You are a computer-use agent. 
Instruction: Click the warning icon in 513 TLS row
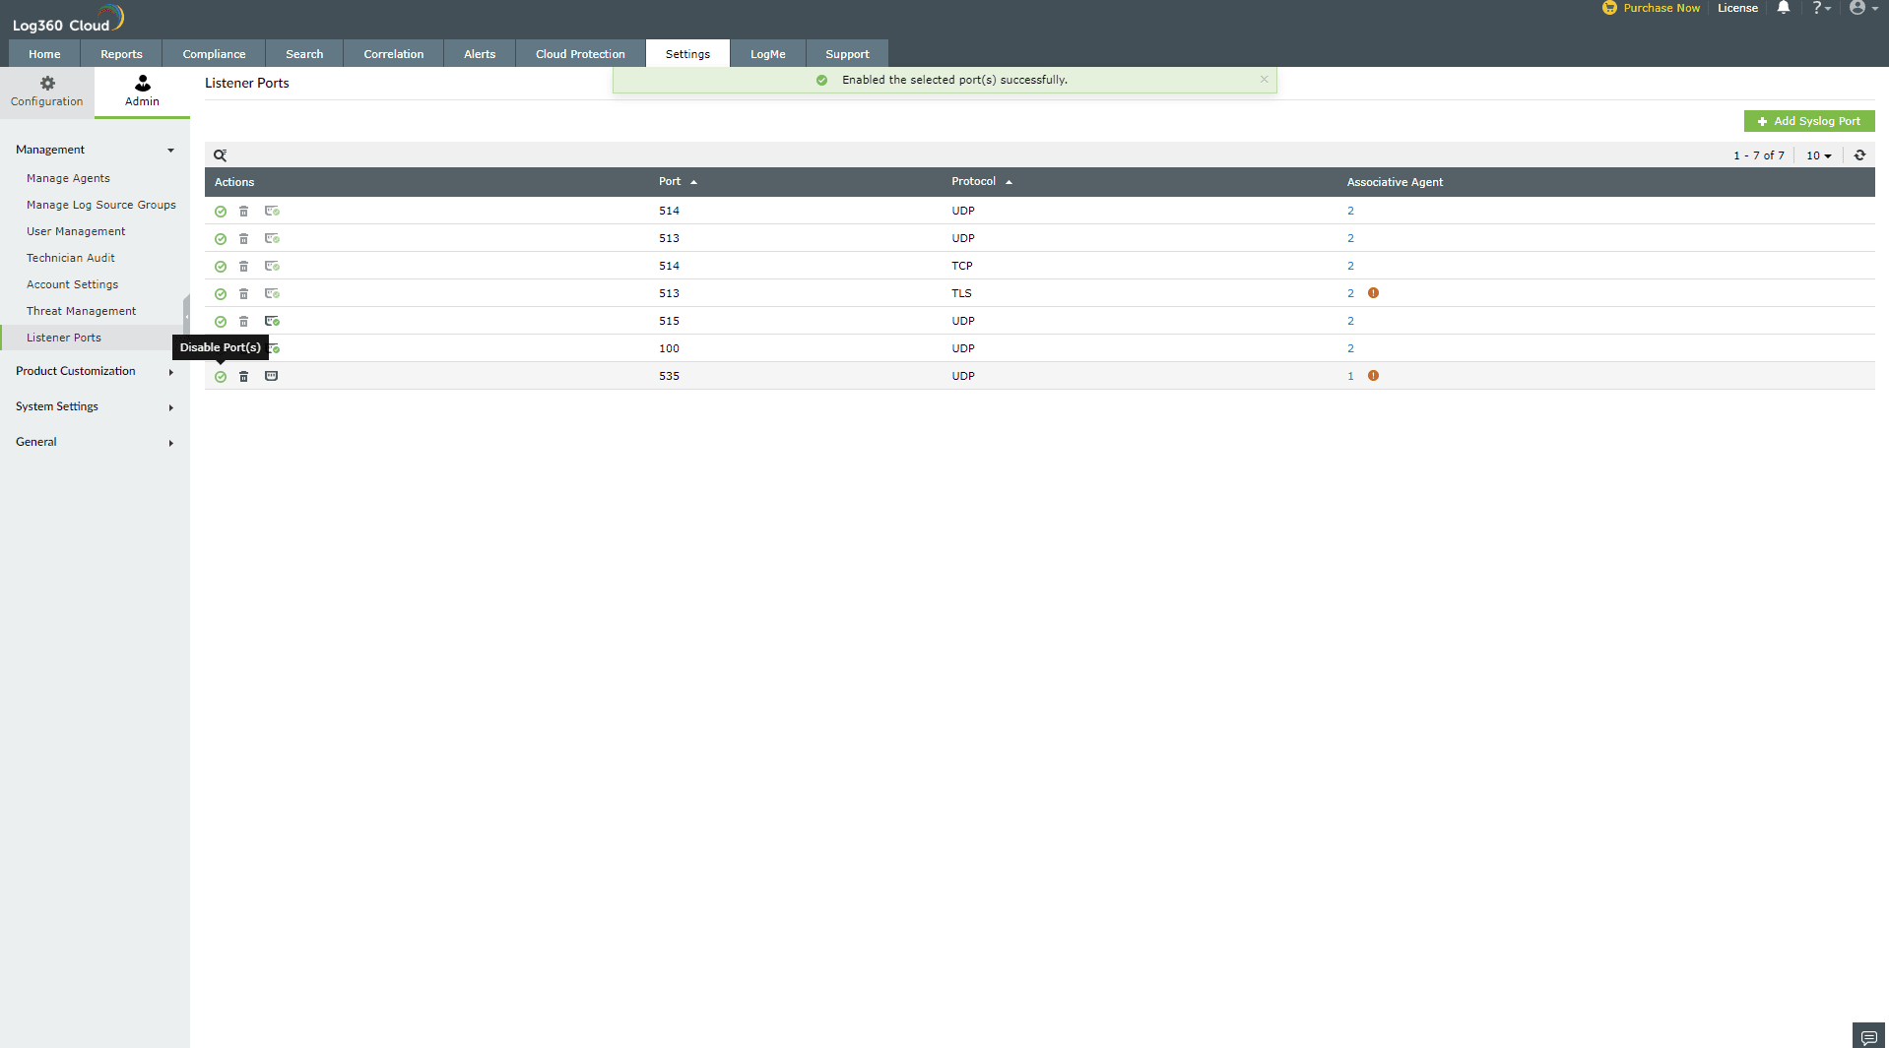[x=1373, y=293]
